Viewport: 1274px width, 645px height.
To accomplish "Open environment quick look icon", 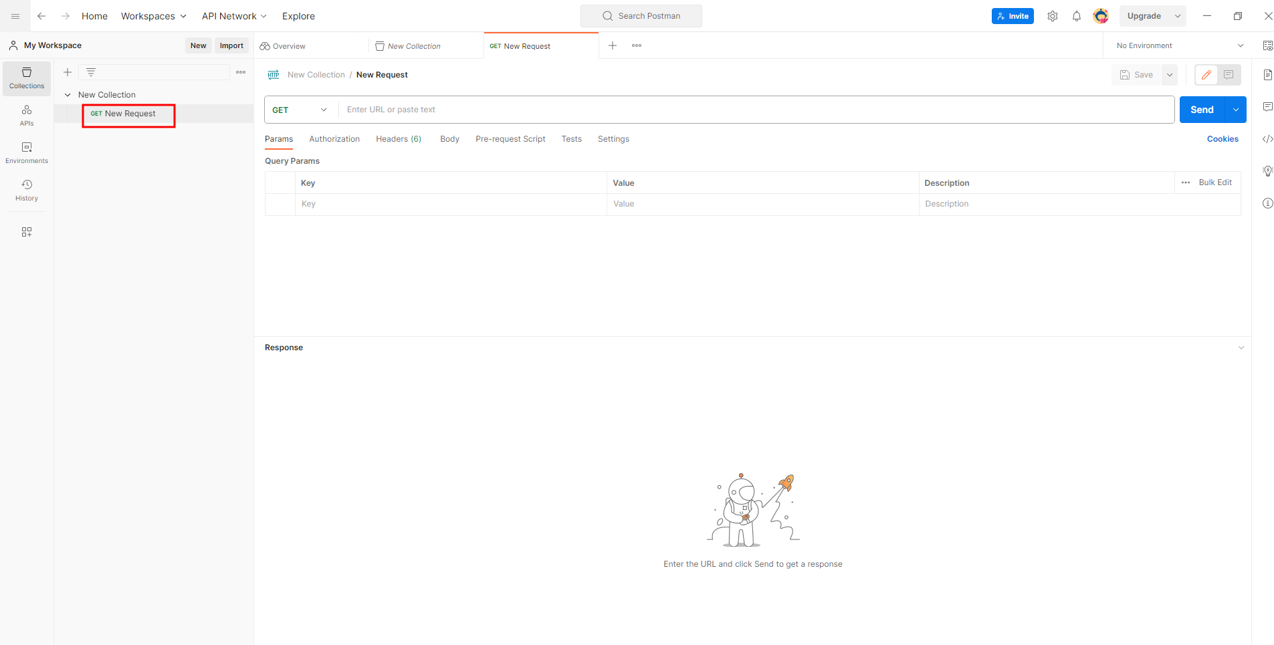I will (1268, 45).
